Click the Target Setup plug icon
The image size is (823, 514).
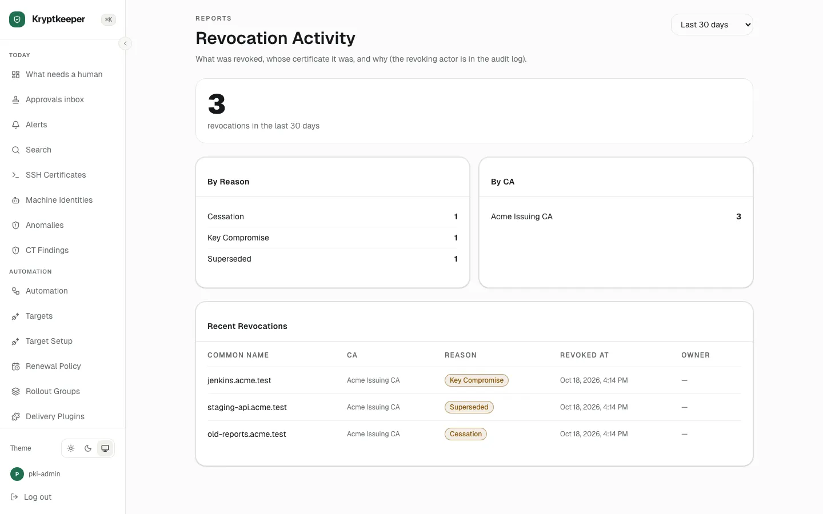pos(16,342)
